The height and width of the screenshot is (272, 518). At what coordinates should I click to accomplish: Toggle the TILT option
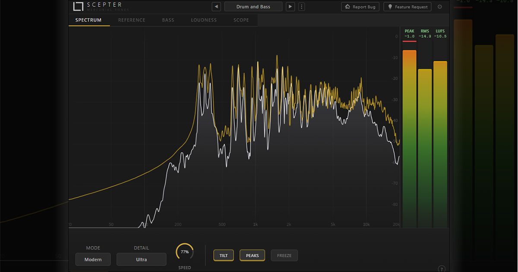224,256
